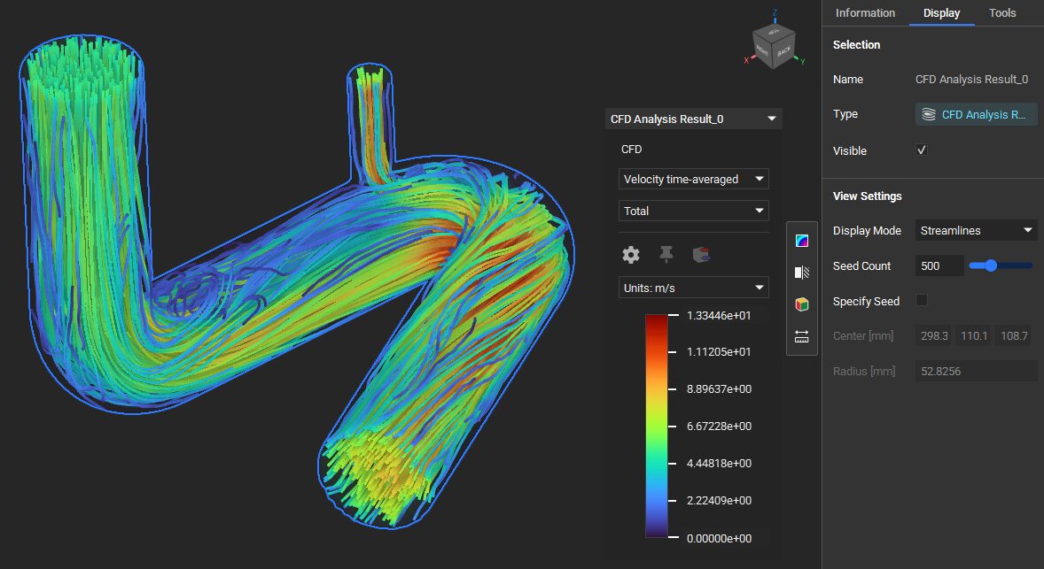The width and height of the screenshot is (1044, 569).
Task: Select the measurement ruler tool
Action: (801, 336)
